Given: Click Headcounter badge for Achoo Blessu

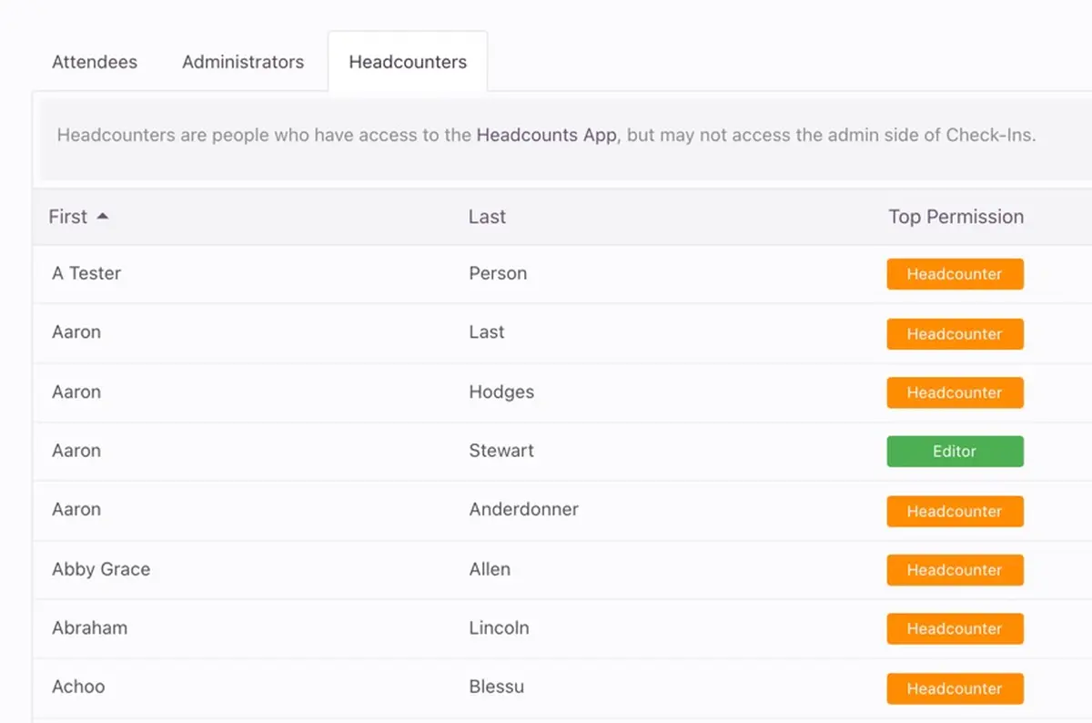Looking at the screenshot, I should (x=955, y=688).
